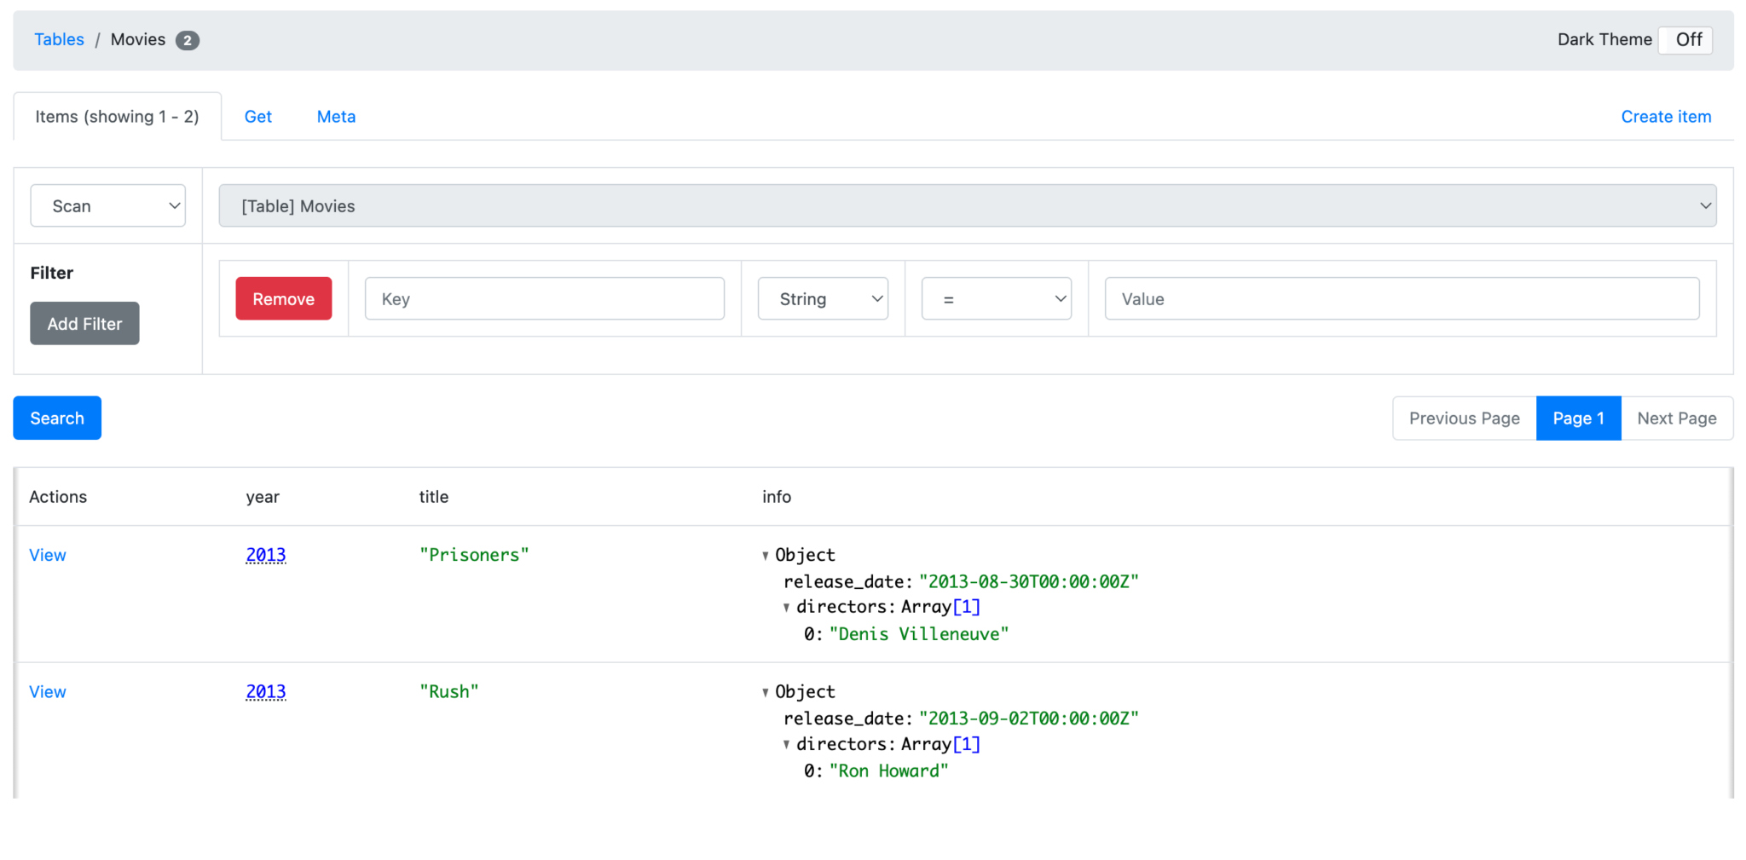Collapse the Object for Prisoners
This screenshot has height=860, width=1746.
[x=766, y=555]
